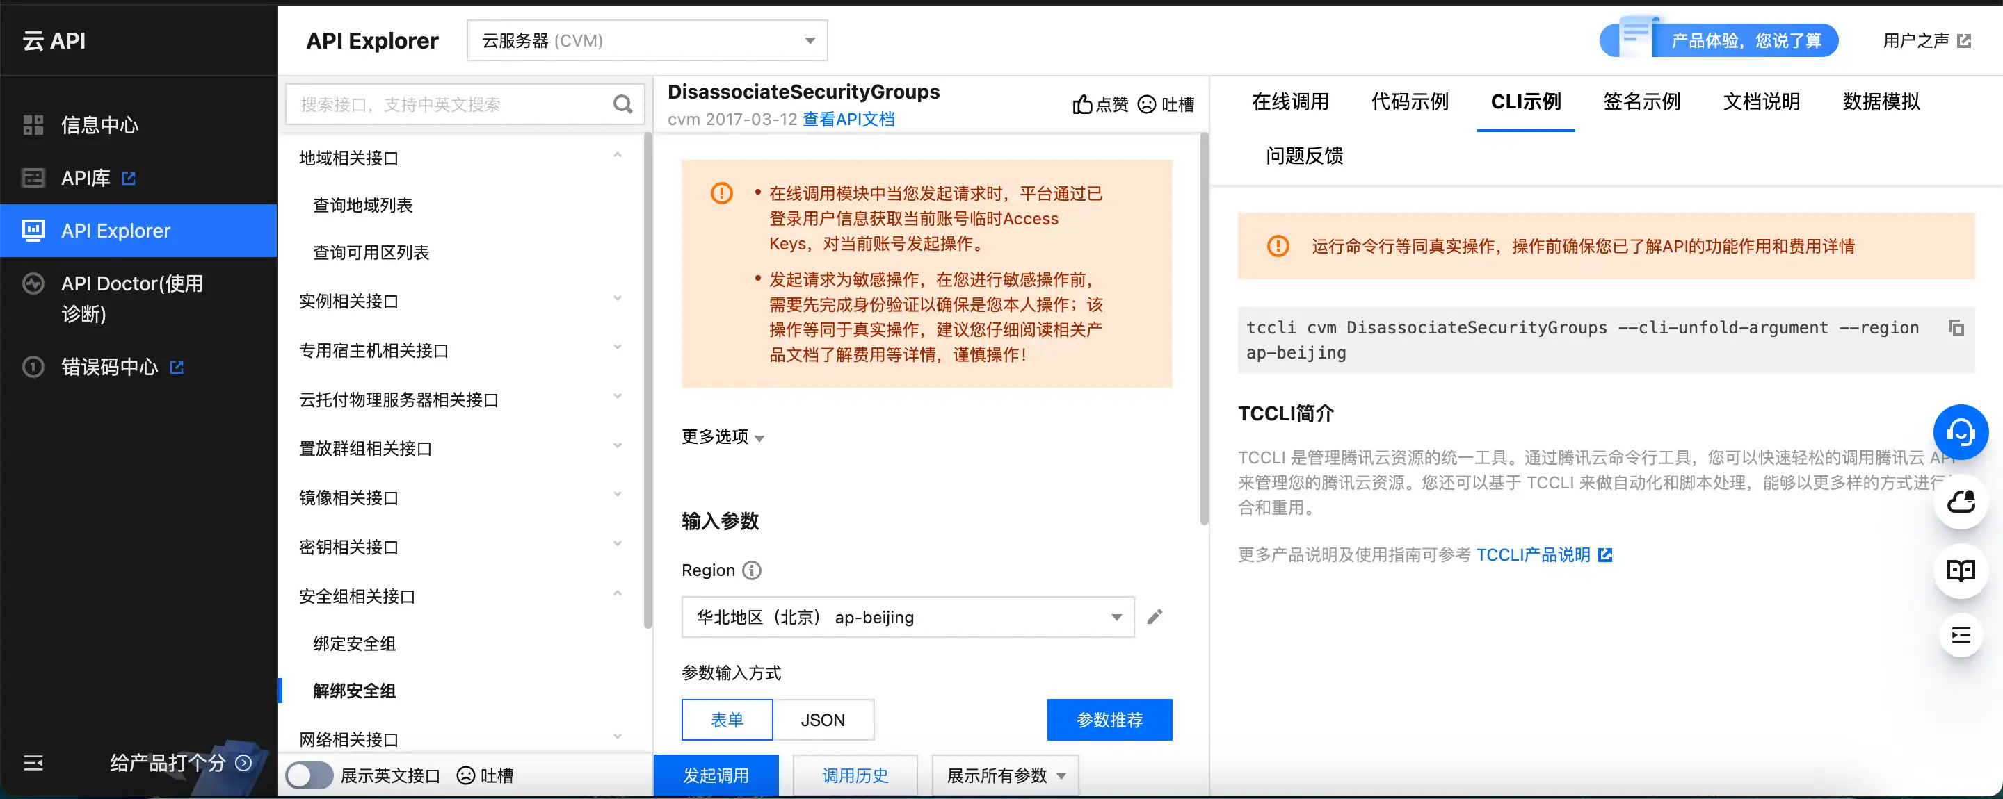Open the 云服务器 (CVM) product dropdown

(x=647, y=40)
